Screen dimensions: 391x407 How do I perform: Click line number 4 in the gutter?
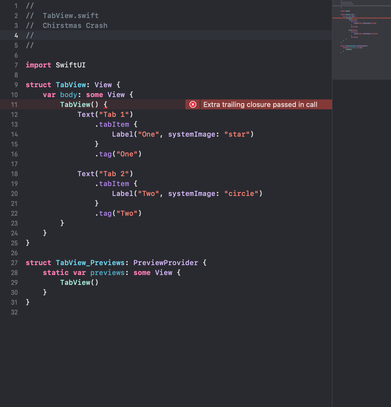pos(16,35)
